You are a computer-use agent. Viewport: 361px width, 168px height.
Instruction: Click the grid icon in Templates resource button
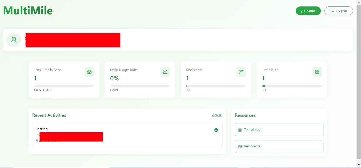tap(240, 130)
